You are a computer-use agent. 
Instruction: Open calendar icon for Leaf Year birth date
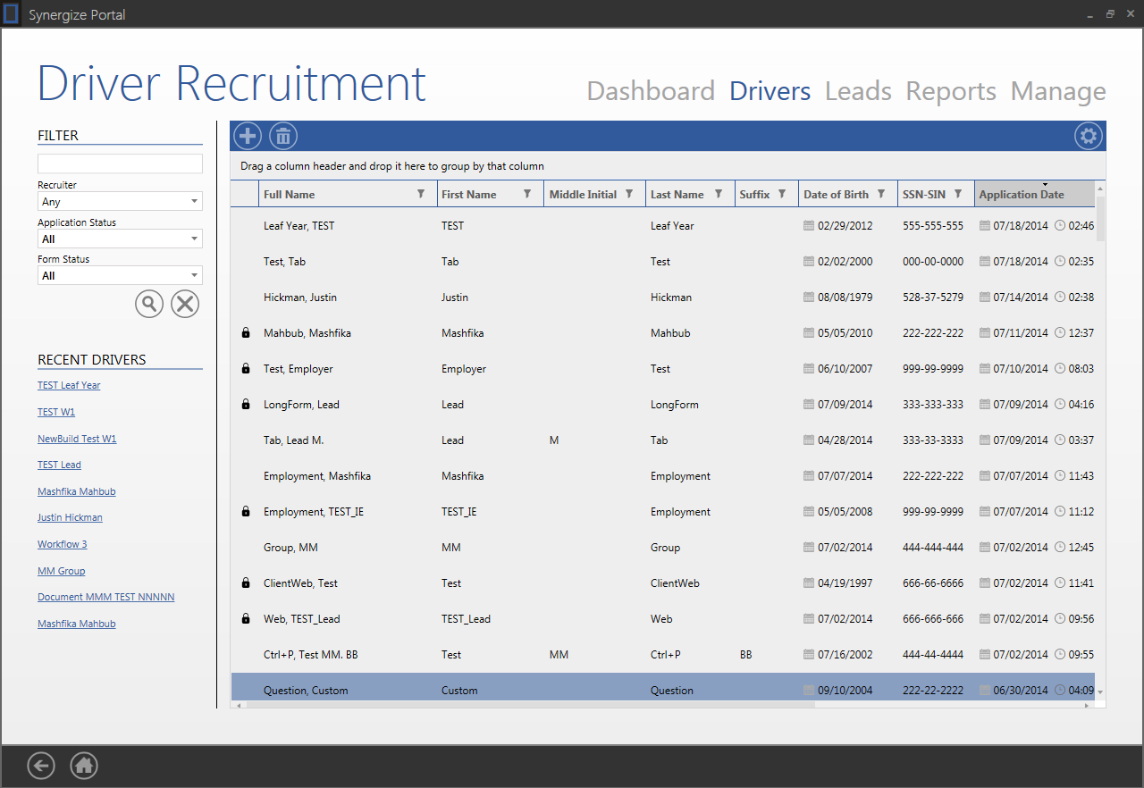[x=809, y=226]
